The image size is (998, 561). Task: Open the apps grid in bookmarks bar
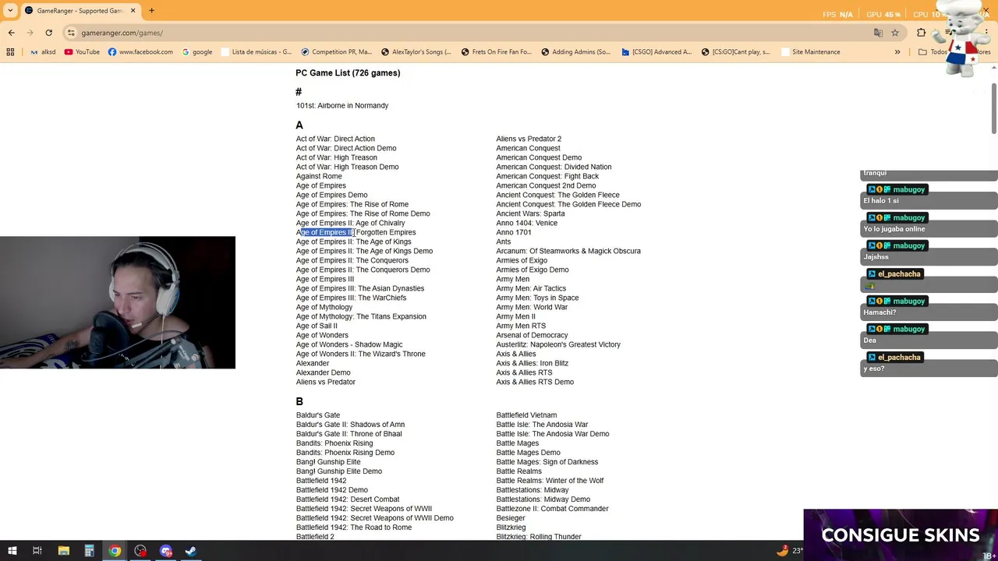[10, 52]
